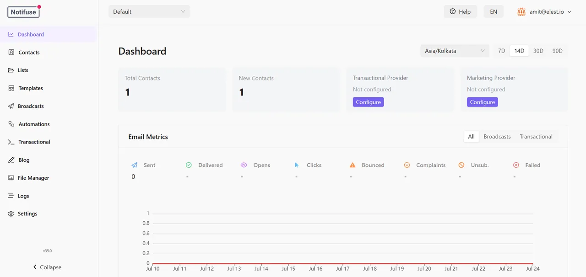Click the Bounced warning triangle icon

(x=353, y=165)
